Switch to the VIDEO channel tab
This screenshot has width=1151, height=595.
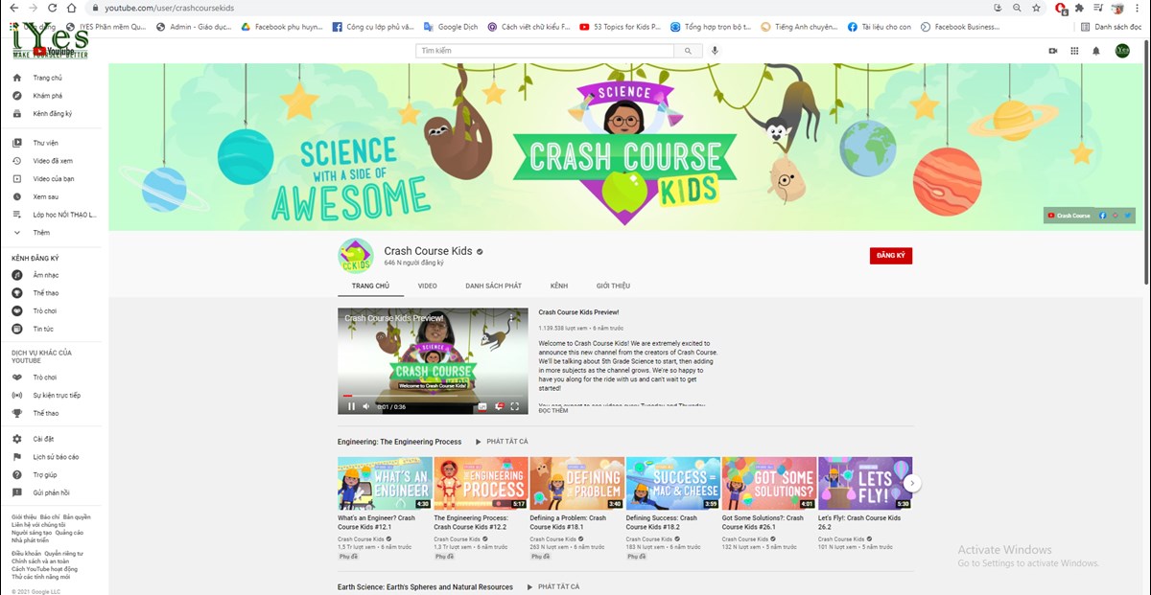click(427, 286)
